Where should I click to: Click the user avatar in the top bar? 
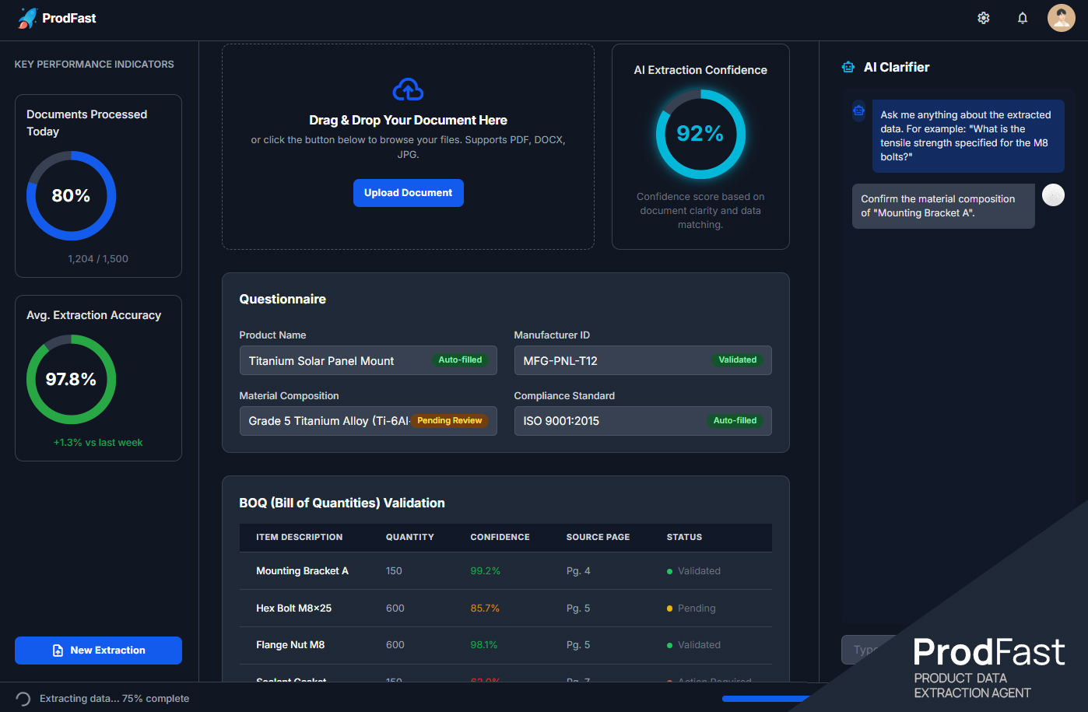click(x=1061, y=17)
